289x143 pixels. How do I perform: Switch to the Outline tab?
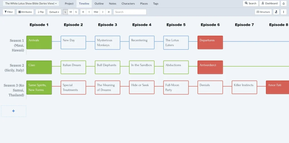pyautogui.click(x=99, y=3)
